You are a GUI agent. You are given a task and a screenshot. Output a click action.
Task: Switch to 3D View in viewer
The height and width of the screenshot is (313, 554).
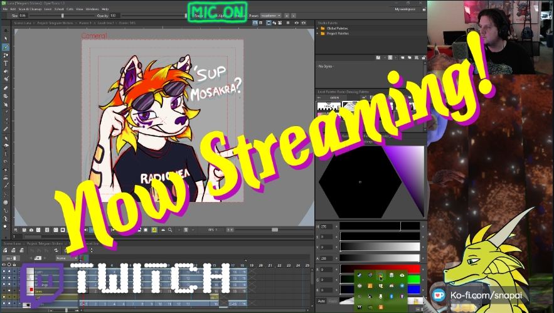coord(274,23)
